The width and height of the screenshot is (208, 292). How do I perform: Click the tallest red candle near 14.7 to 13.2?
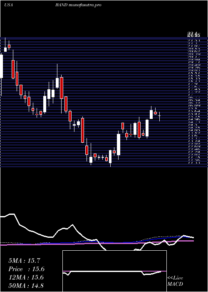point(82,130)
